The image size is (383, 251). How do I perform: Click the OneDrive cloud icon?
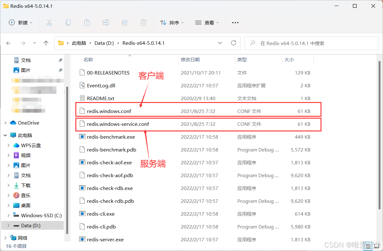point(13,123)
